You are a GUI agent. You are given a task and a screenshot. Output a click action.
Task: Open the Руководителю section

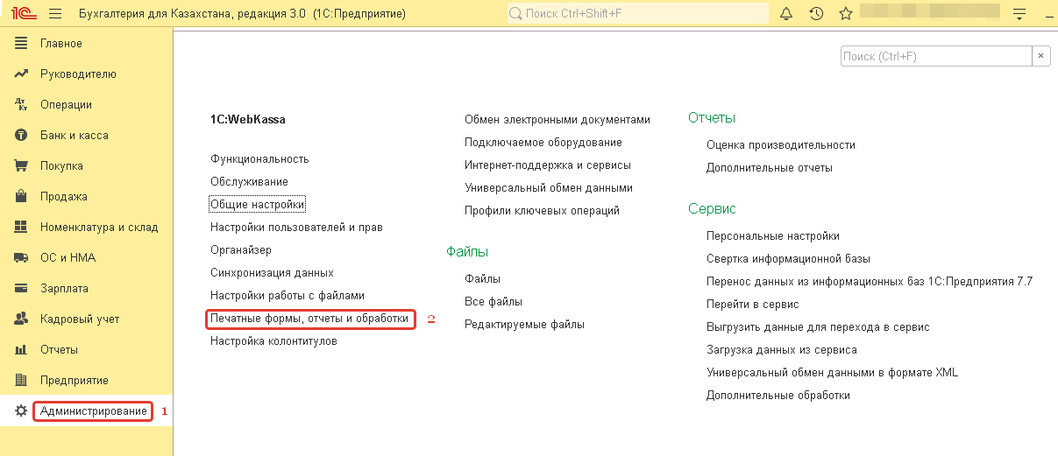tap(78, 74)
